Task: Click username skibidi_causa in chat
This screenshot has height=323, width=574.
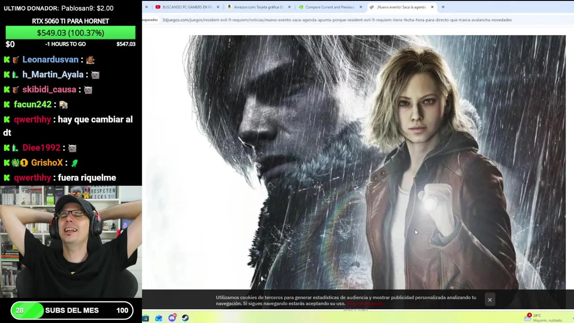Action: click(x=49, y=89)
